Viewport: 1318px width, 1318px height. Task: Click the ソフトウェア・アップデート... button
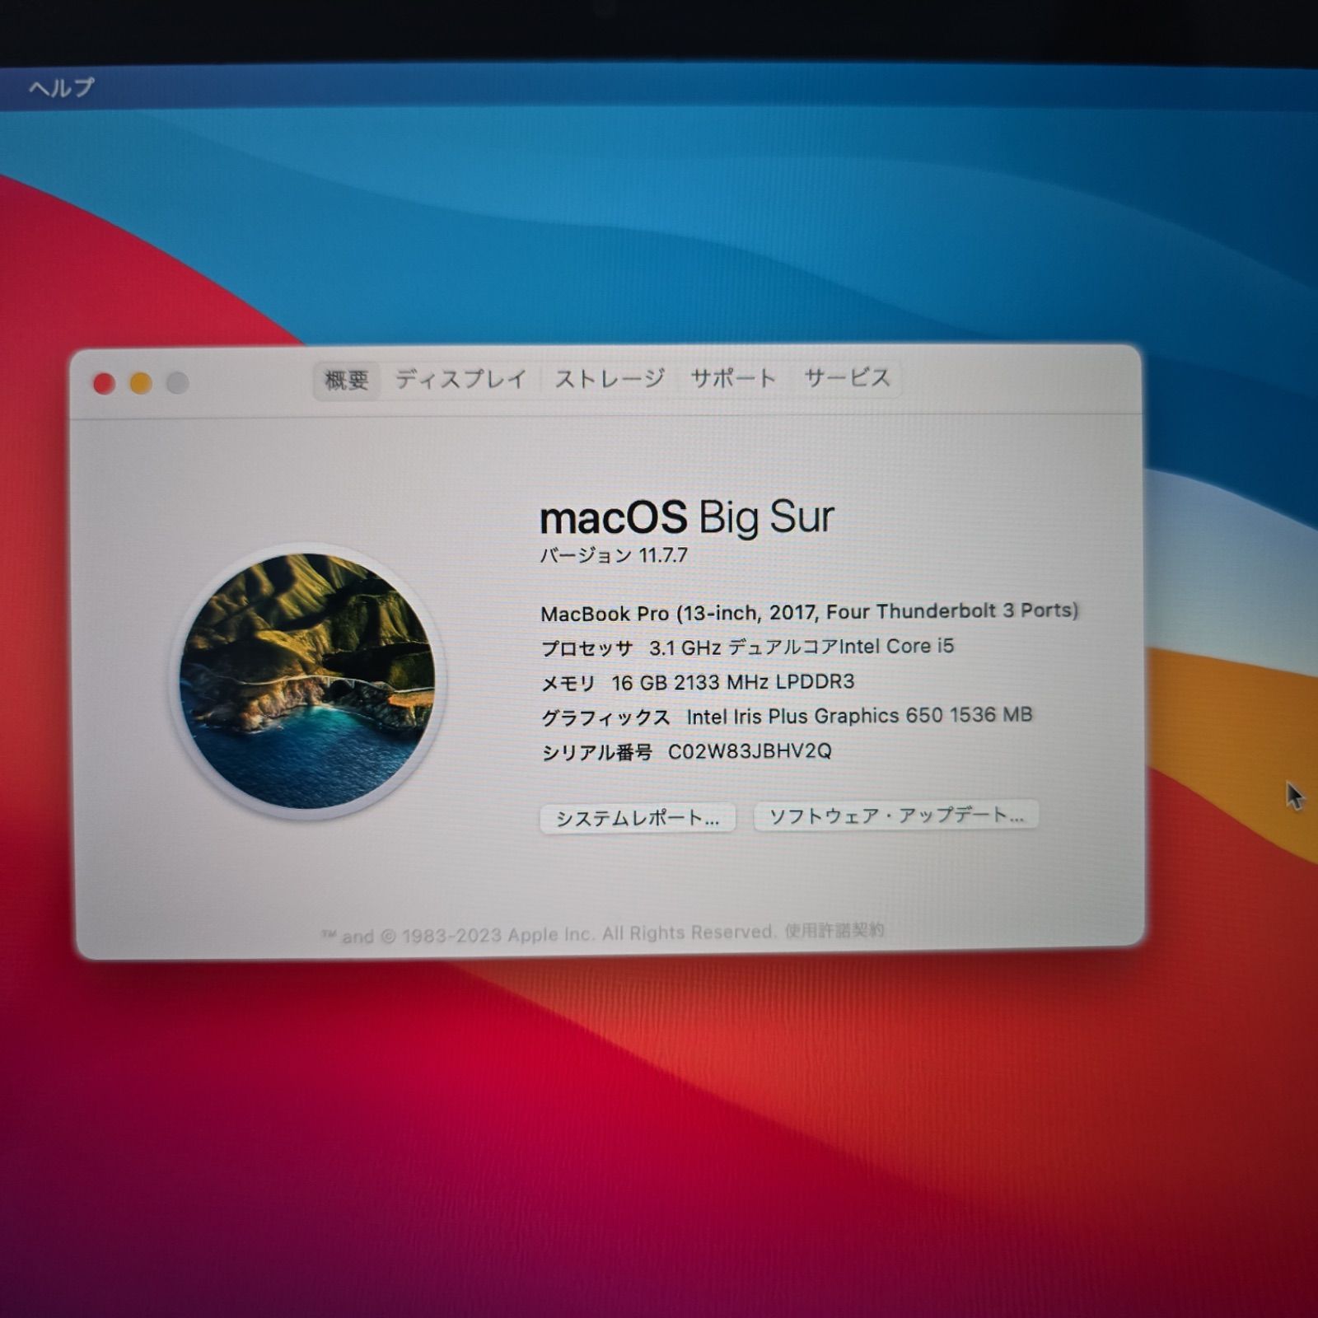pyautogui.click(x=896, y=816)
